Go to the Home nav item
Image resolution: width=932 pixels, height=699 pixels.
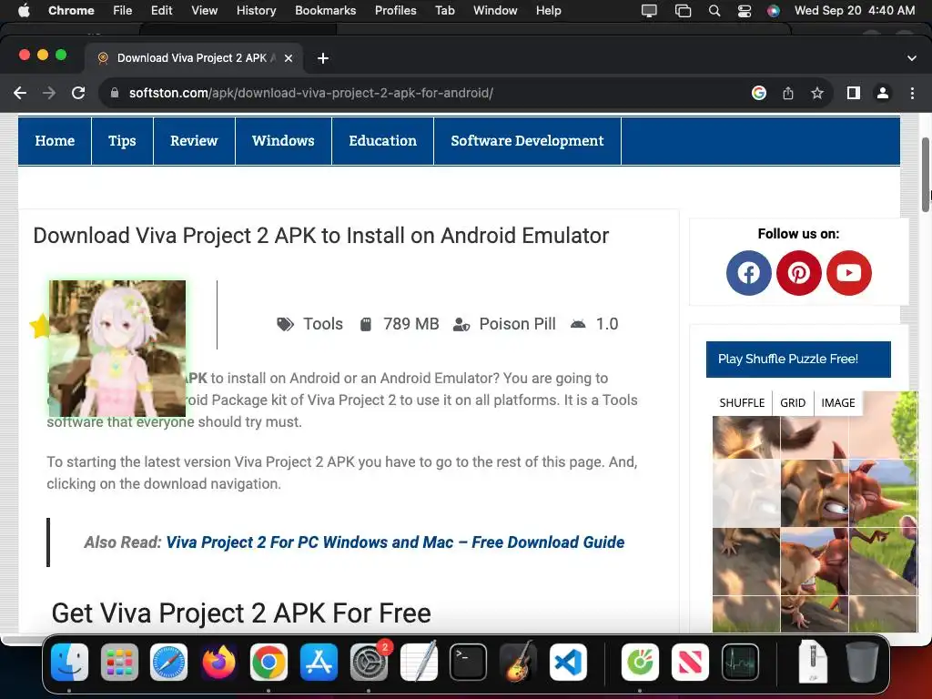click(55, 141)
